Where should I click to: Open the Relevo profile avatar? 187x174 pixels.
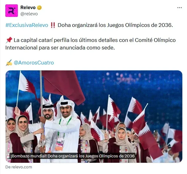point(12,11)
